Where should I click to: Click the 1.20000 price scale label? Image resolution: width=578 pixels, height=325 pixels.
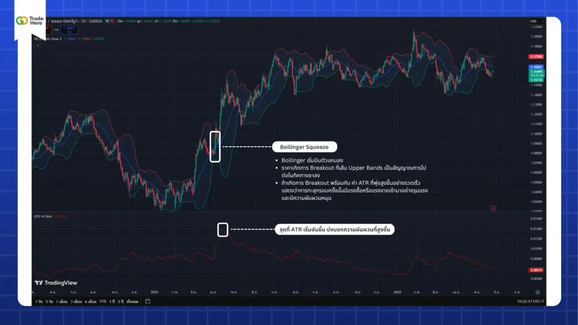(x=536, y=37)
